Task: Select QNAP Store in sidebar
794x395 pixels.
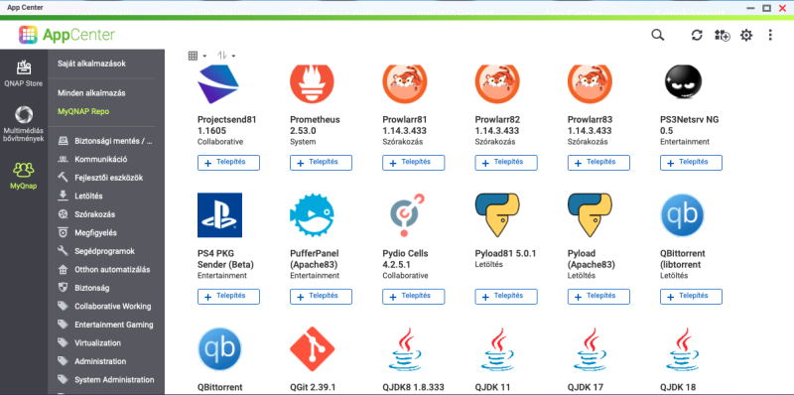Action: pyautogui.click(x=23, y=73)
